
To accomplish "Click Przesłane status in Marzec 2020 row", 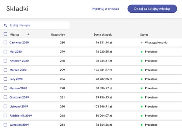I will (x=151, y=70).
